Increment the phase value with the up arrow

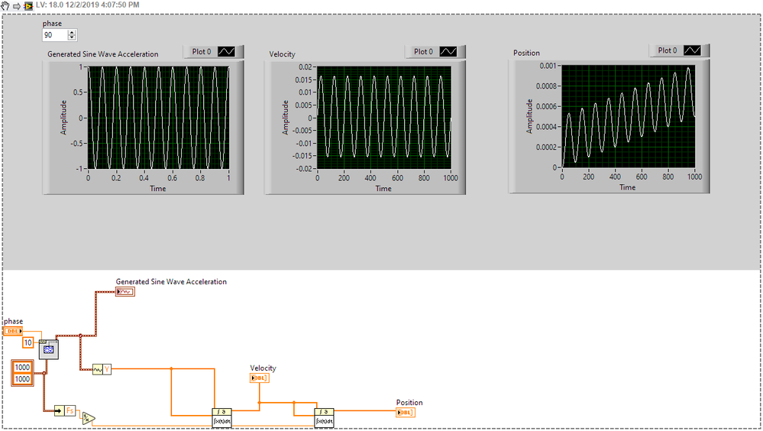coord(72,33)
